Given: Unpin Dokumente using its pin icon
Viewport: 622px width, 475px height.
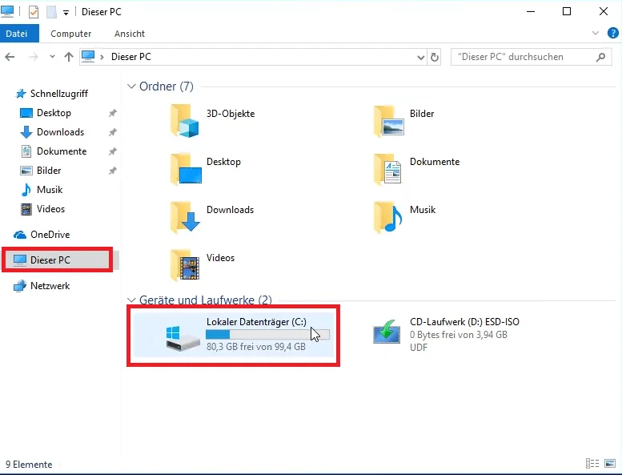Looking at the screenshot, I should (x=113, y=151).
